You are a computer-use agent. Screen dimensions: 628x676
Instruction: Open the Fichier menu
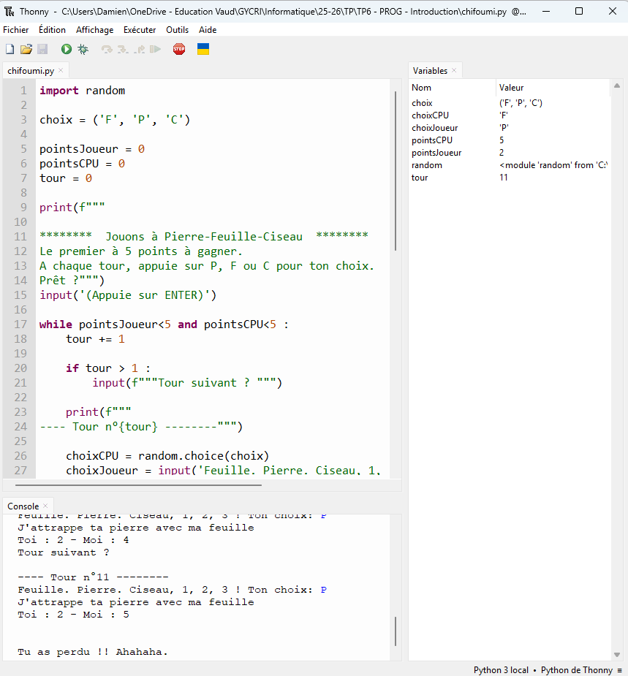coord(15,29)
